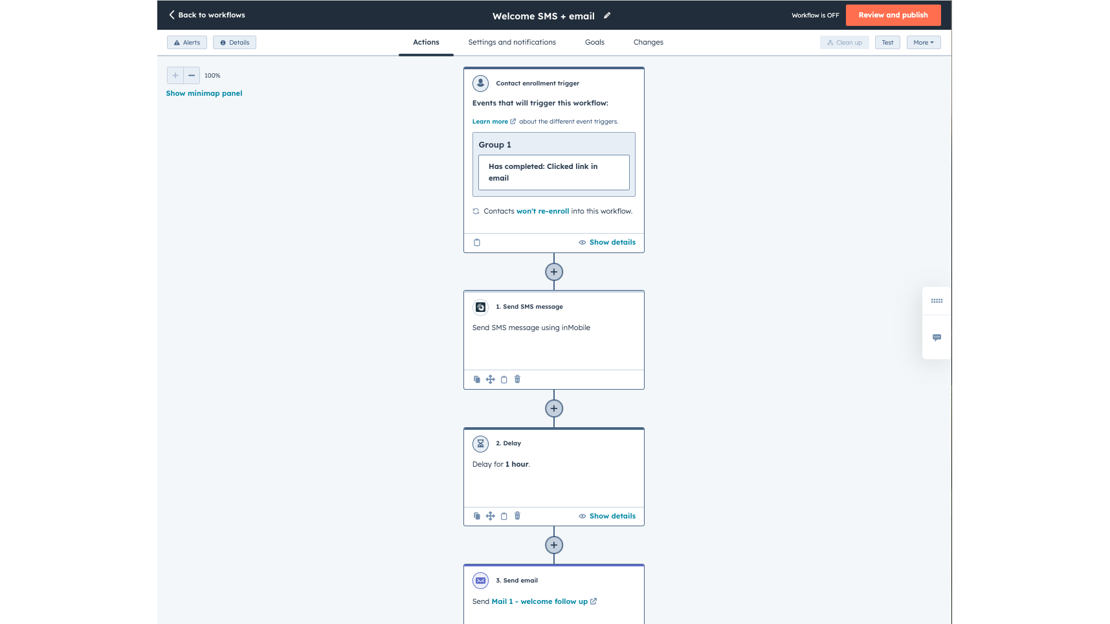Add action below enrollment trigger
This screenshot has height=624, width=1110.
click(554, 272)
